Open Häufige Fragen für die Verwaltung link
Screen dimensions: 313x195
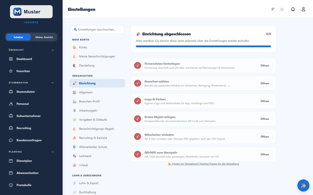tap(203, 164)
